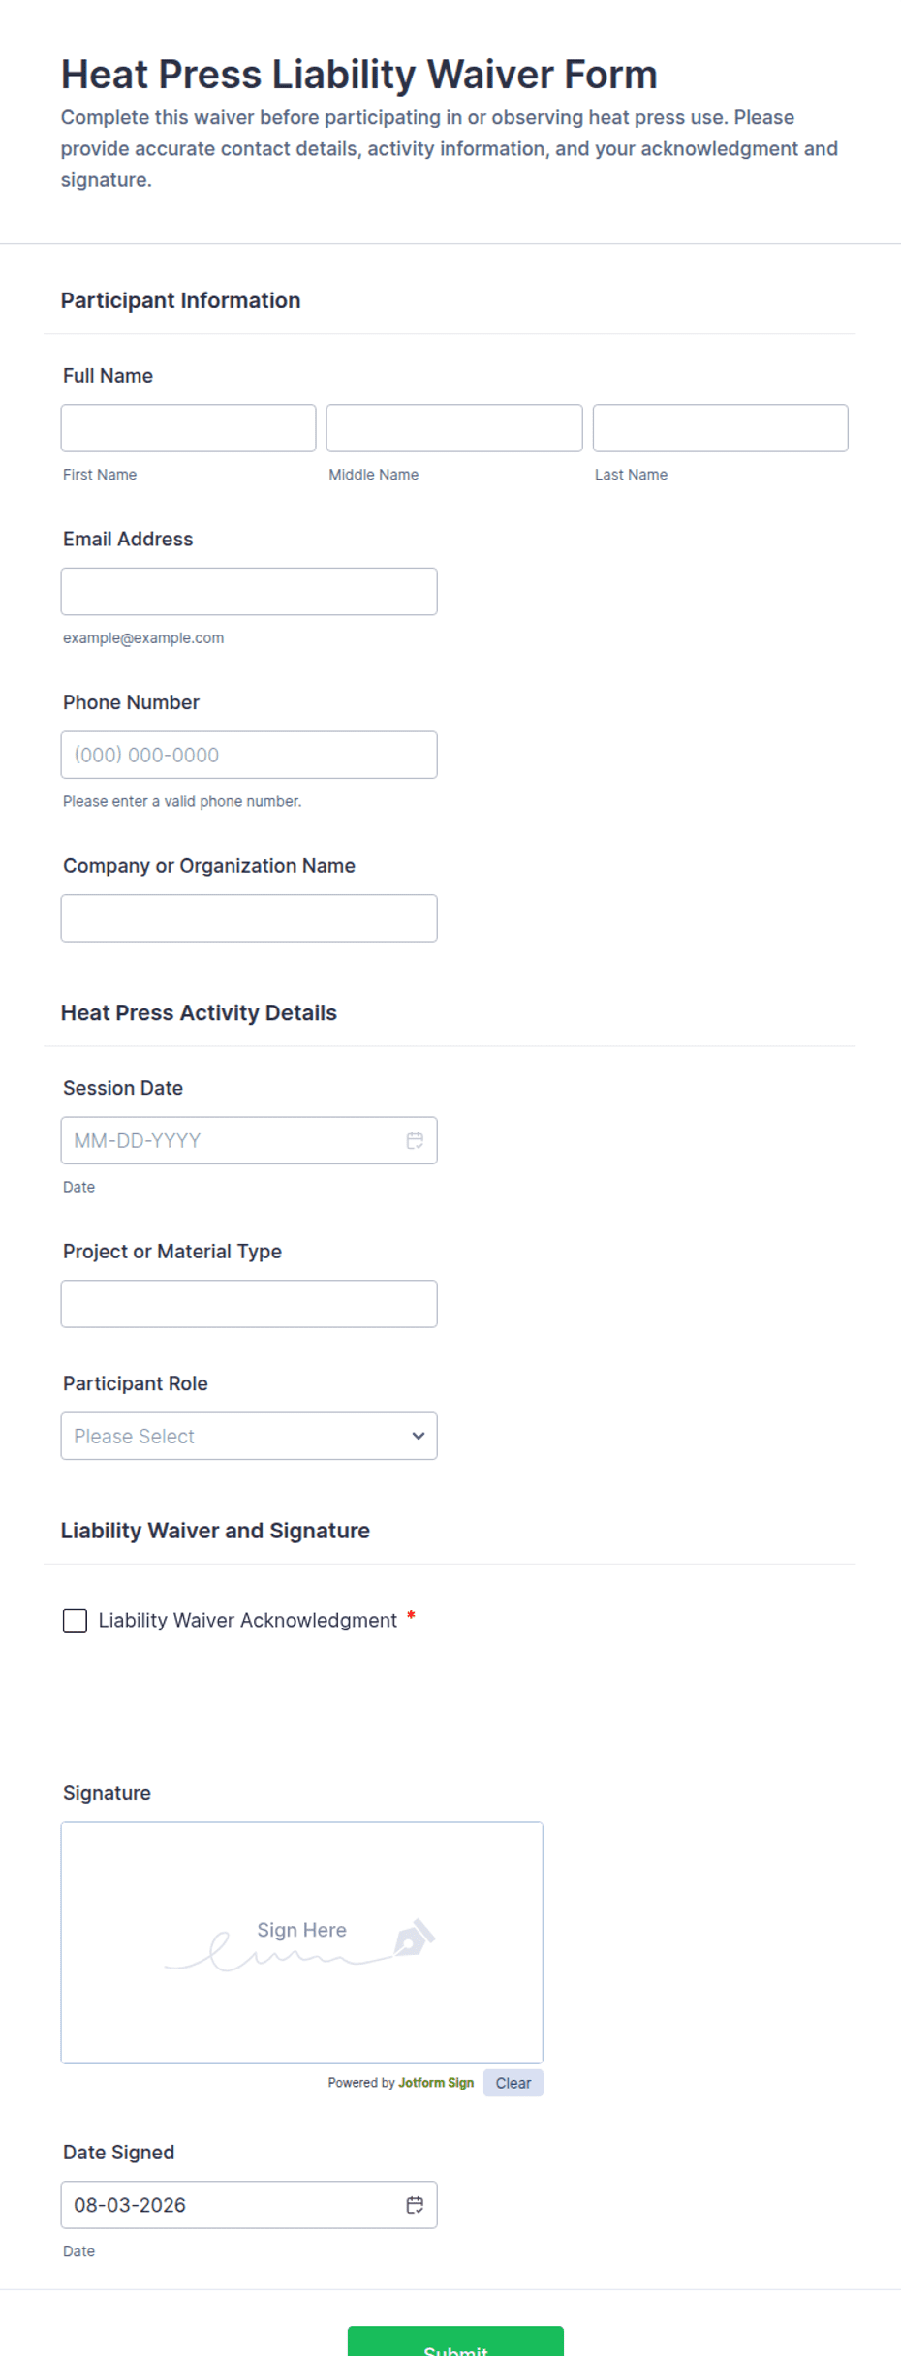Open the Date Signed calendar picker icon

[415, 2205]
